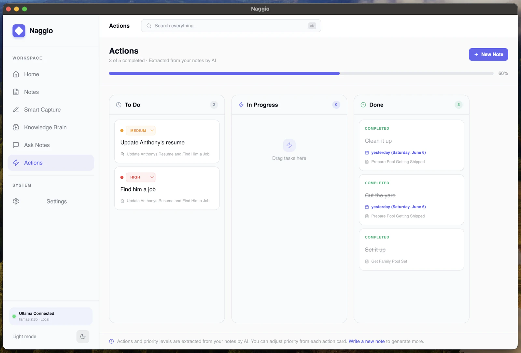The height and width of the screenshot is (353, 521).
Task: Open Notes from the sidebar
Action: (51, 92)
